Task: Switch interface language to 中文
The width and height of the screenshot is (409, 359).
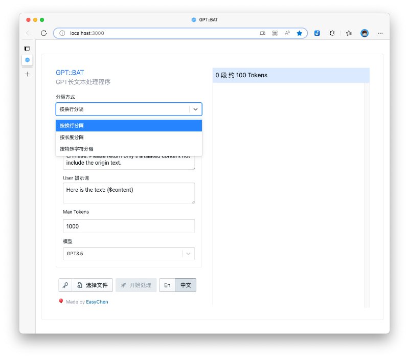Action: 186,285
